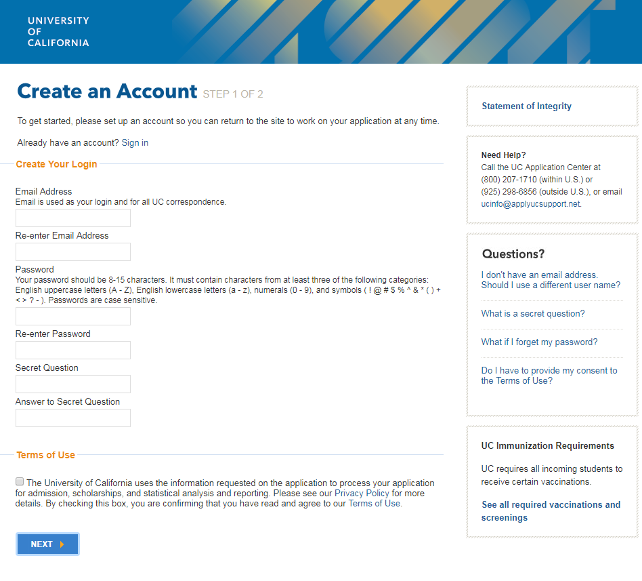Open the Privacy Policy link
This screenshot has height=581, width=642.
(362, 494)
